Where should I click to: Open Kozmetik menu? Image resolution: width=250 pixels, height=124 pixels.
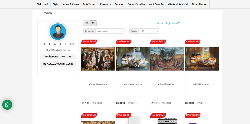(x=105, y=4)
